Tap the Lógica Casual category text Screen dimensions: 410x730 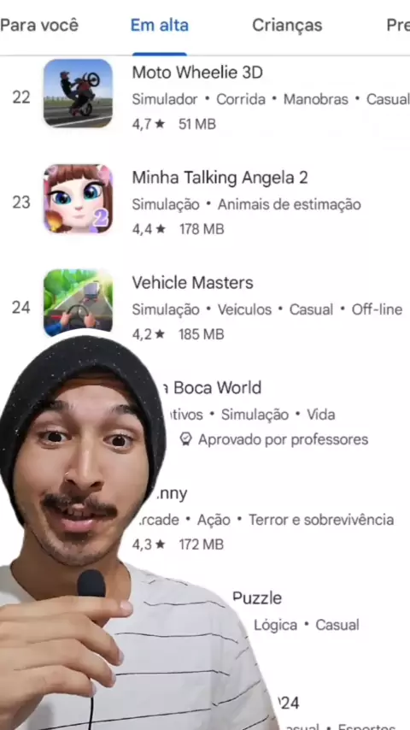[307, 625]
